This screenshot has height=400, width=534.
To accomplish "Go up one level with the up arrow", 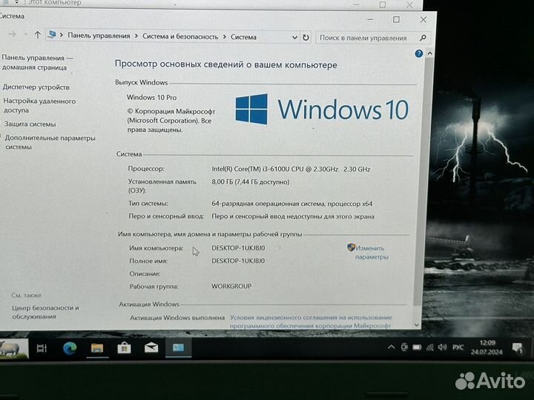I will click(38, 35).
